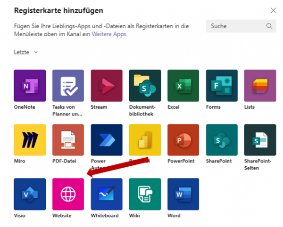Open the Whiteboard app tile
Image resolution: width=283 pixels, height=227 pixels.
(107, 194)
